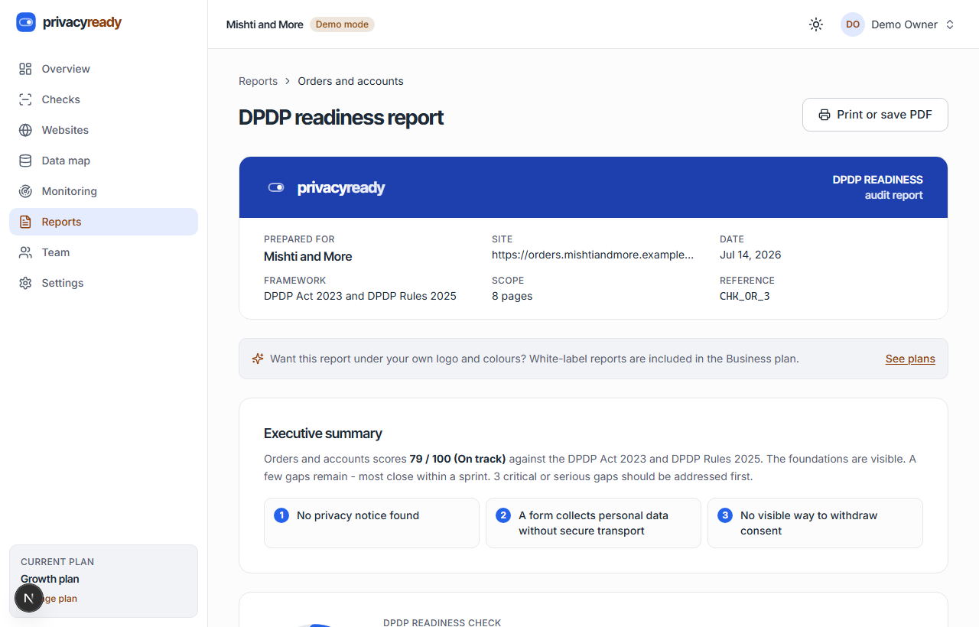Click the Settings gear icon

[x=25, y=283]
